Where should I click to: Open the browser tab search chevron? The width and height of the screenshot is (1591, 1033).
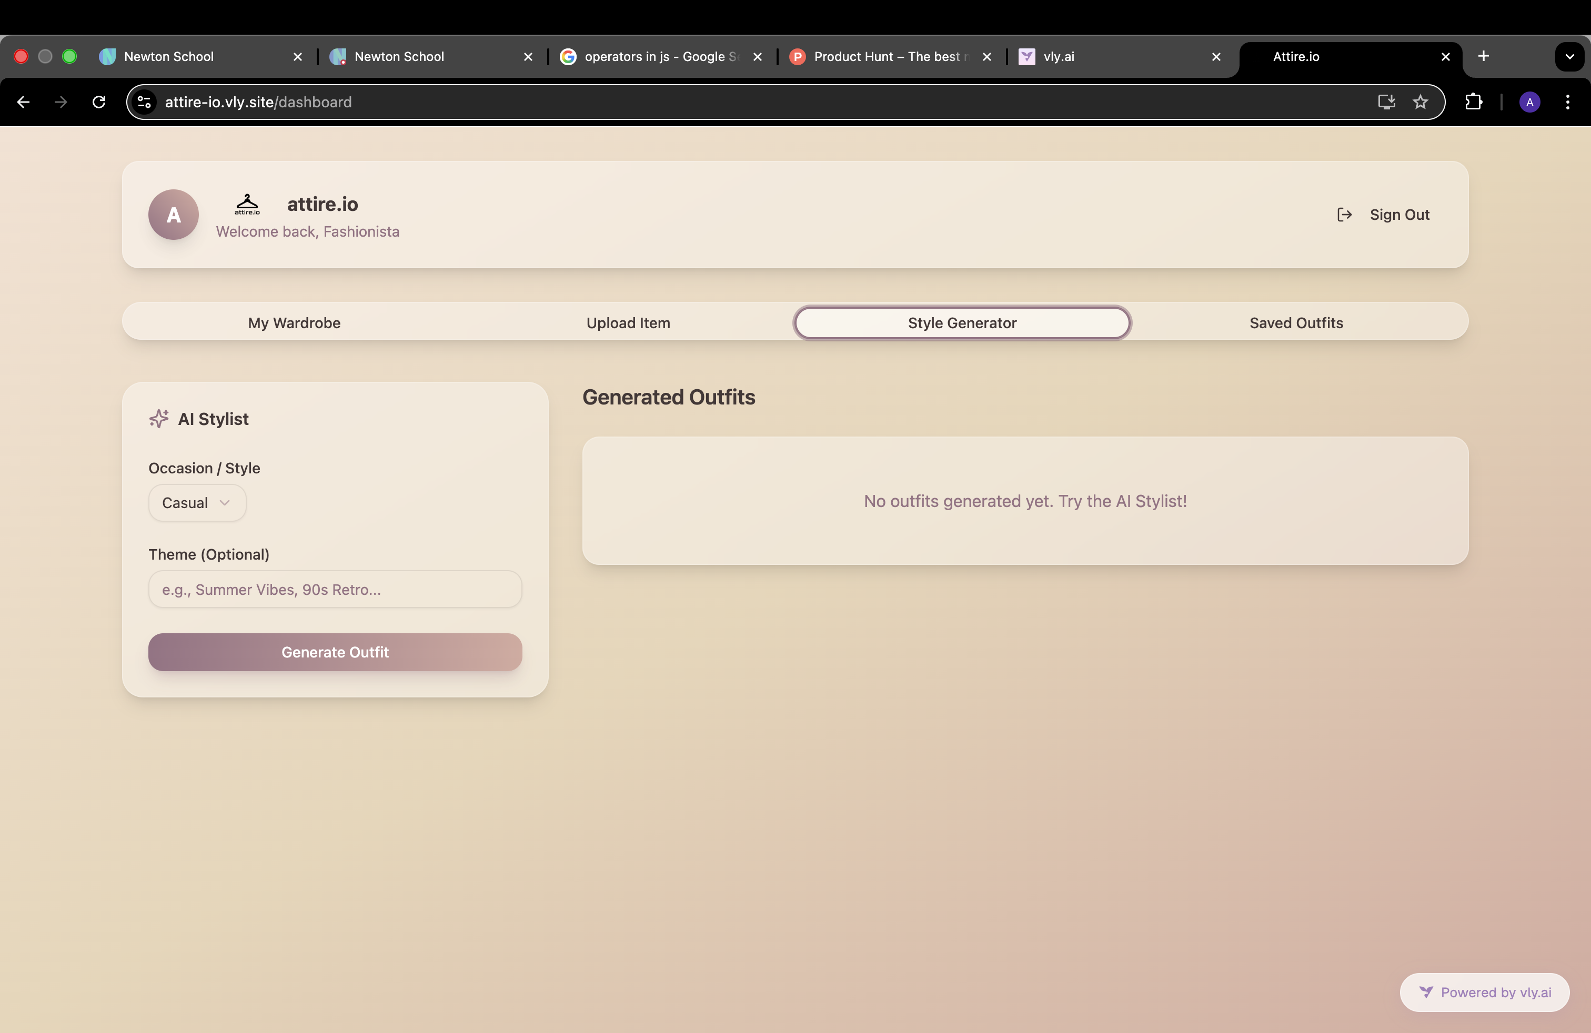tap(1569, 56)
